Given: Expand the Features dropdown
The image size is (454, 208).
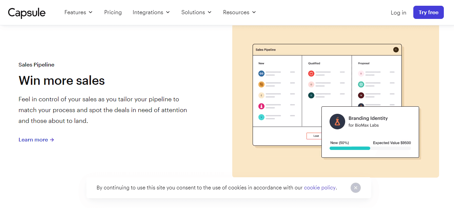Looking at the screenshot, I should tap(78, 12).
